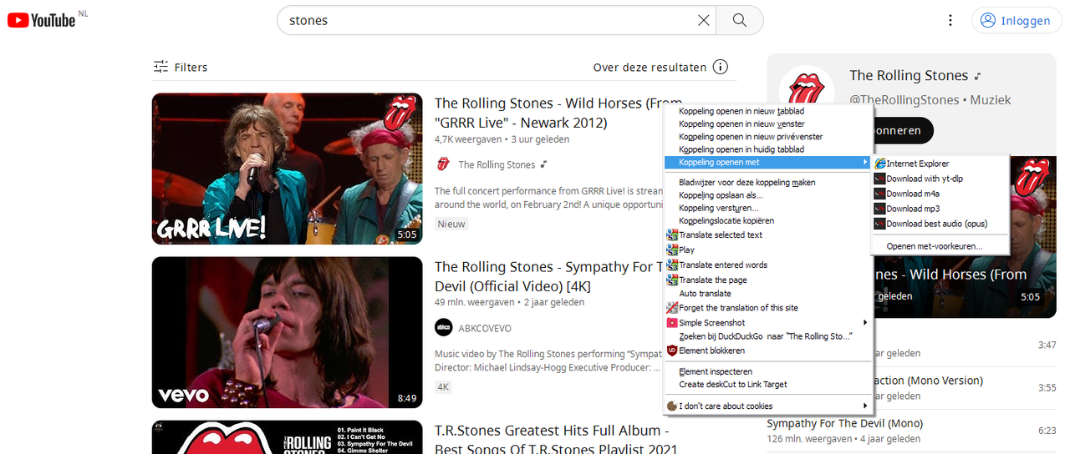Open the Filters option
The width and height of the screenshot is (1070, 454).
pos(181,67)
